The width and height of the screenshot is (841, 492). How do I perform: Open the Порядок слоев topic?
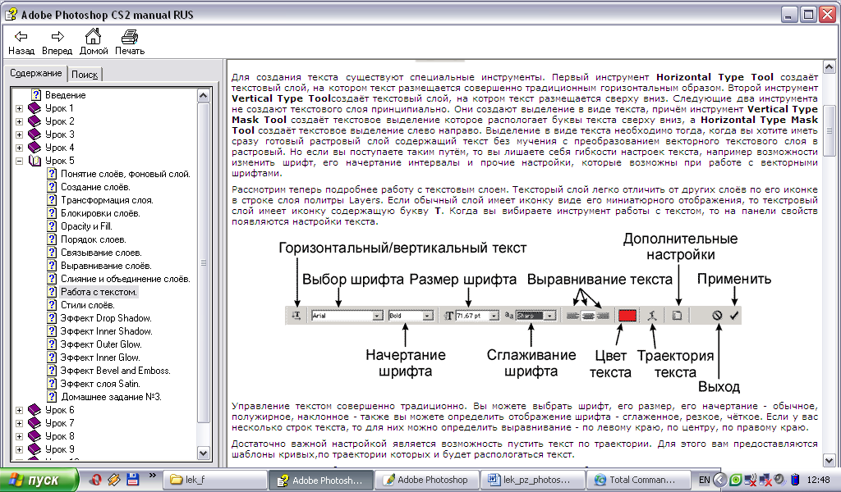click(94, 239)
